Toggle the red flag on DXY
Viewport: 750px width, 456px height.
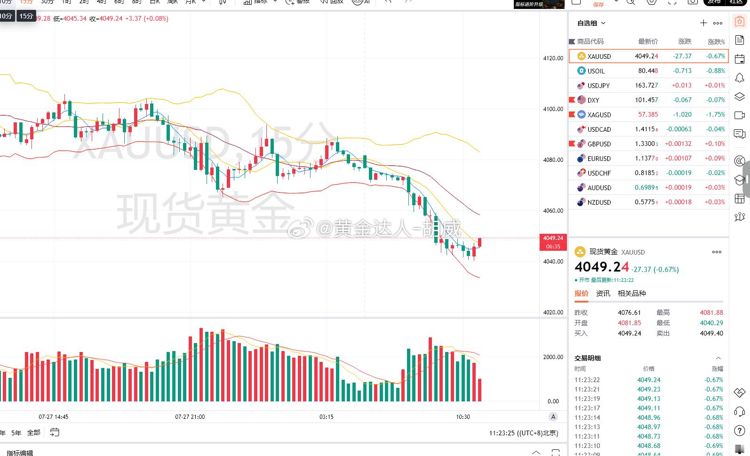click(572, 100)
